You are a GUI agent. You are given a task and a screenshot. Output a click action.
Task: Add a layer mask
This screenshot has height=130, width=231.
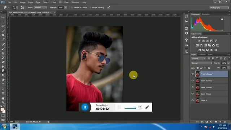[207, 122]
